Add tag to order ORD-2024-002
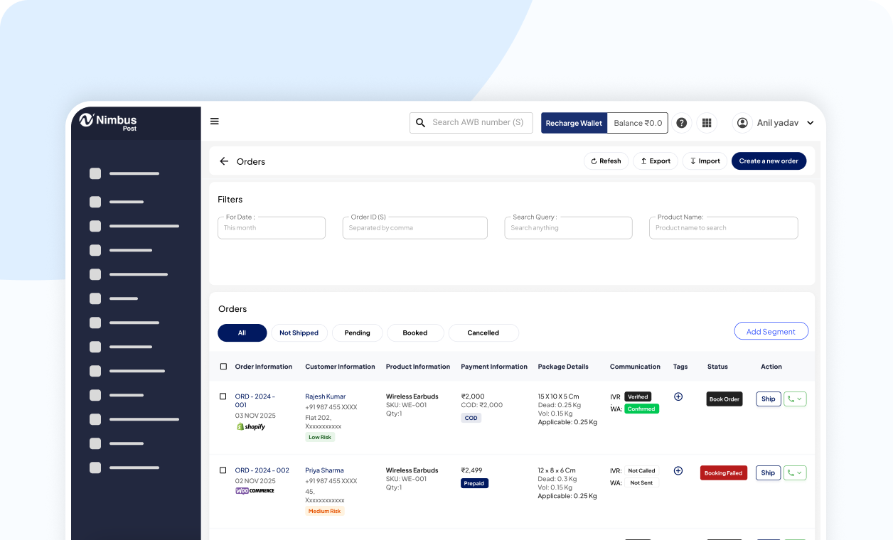This screenshot has width=893, height=540. [678, 470]
